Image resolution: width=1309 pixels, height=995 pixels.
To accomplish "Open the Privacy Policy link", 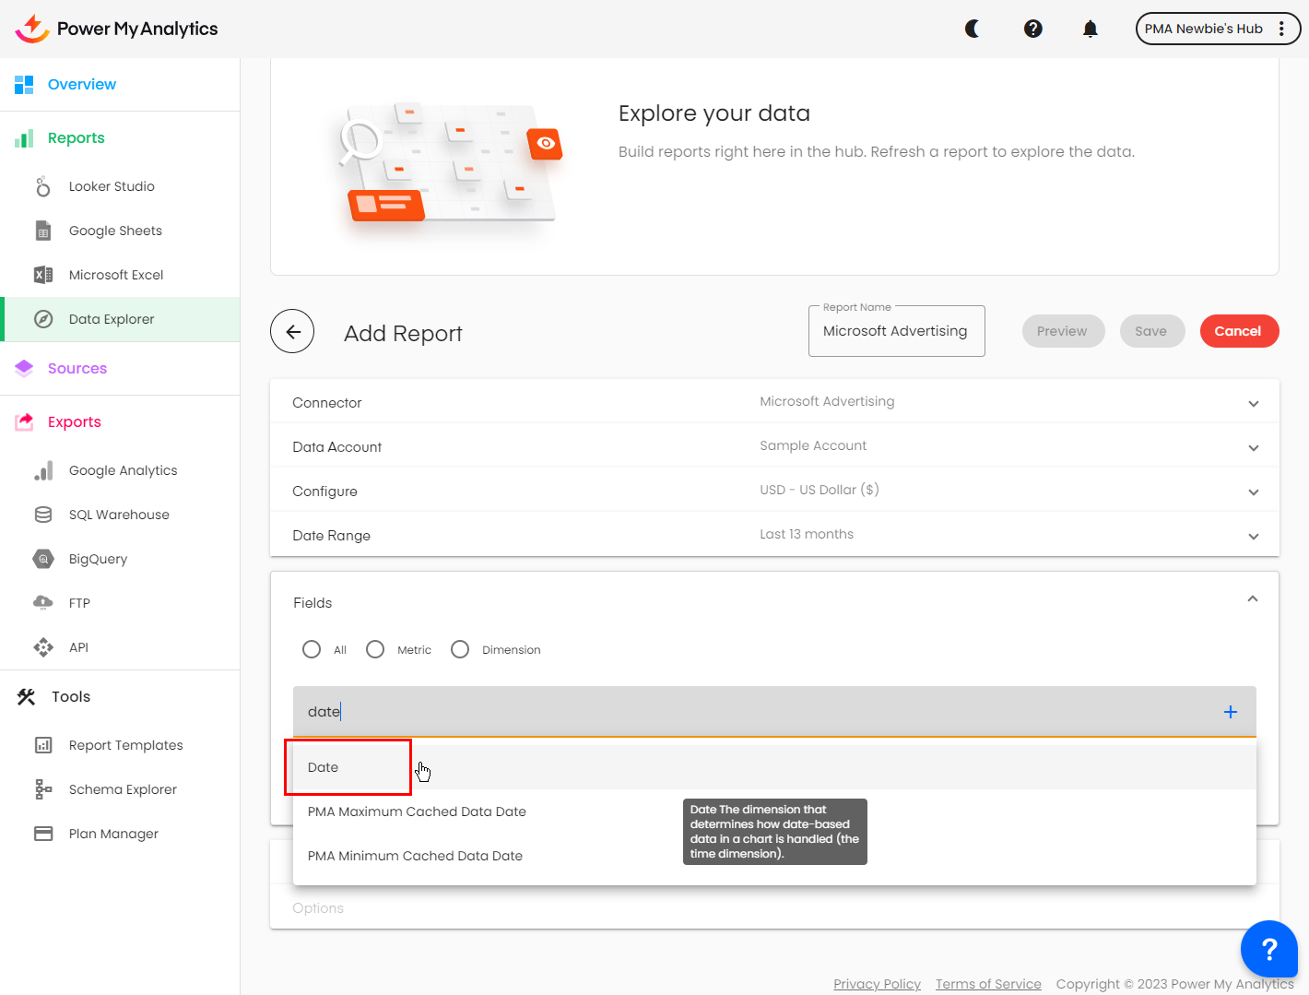I will (877, 984).
